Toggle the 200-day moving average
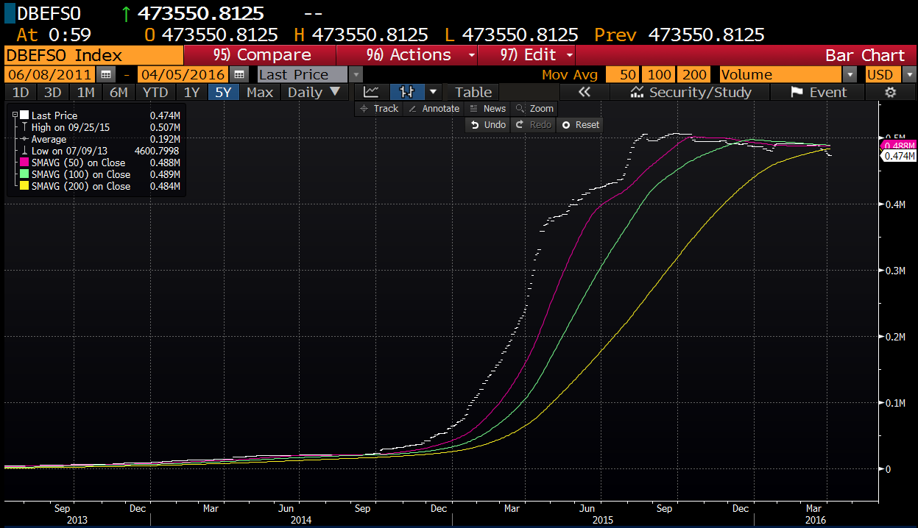Image resolution: width=918 pixels, height=528 pixels. point(696,74)
